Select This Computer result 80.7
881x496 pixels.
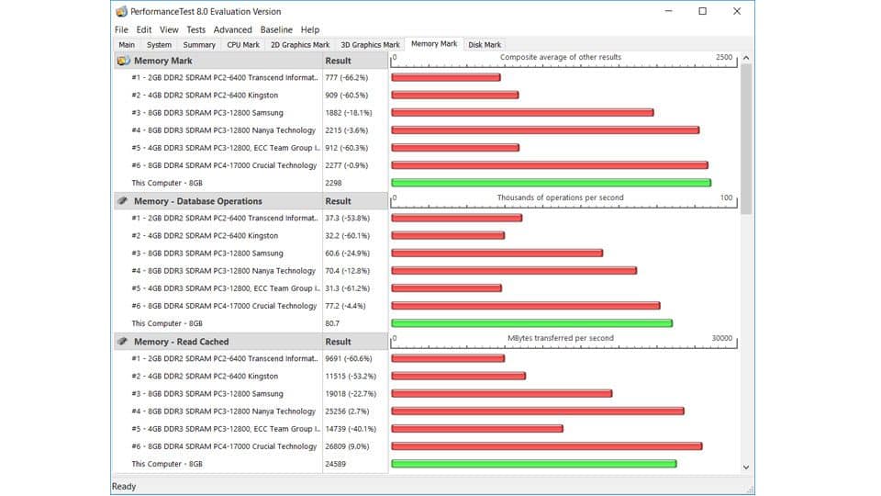point(332,323)
